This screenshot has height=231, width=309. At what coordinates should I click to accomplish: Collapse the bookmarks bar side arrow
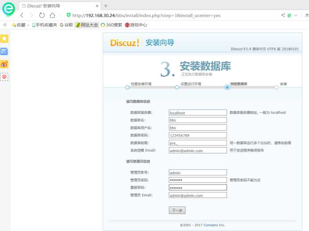(5, 25)
